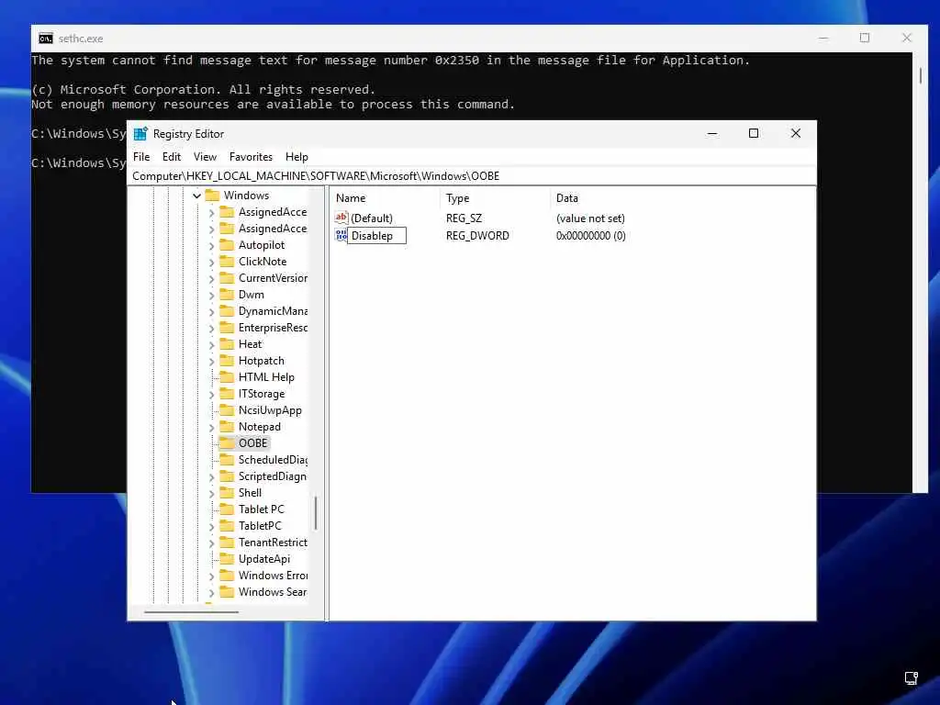Click the TabletPC folder icon
This screenshot has height=705, width=940.
point(227,526)
